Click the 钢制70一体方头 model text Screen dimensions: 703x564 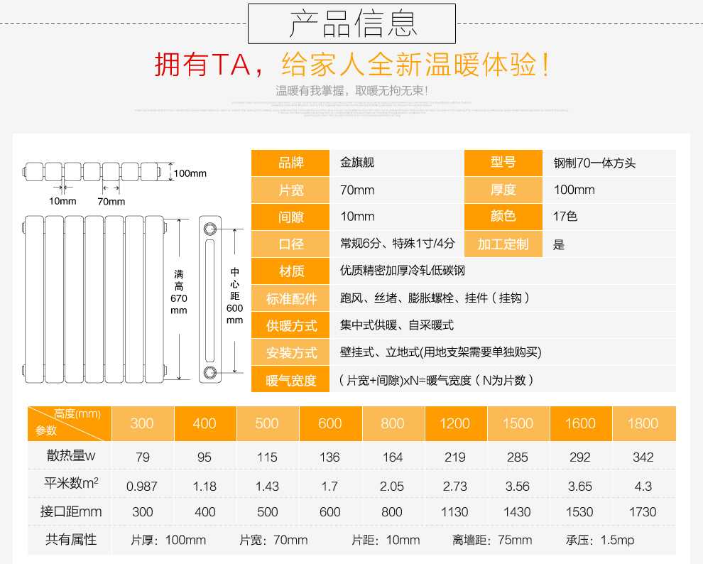click(x=594, y=163)
